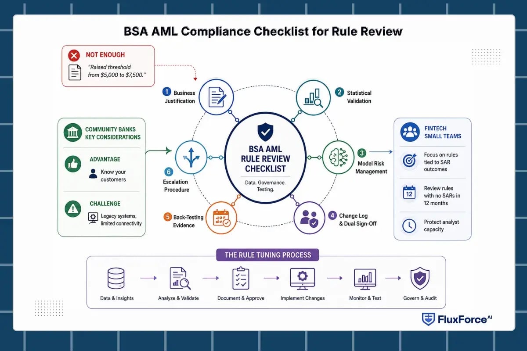Click Focus on rules tied to SAR outcomes
Image resolution: width=527 pixels, height=351 pixels.
click(441, 162)
